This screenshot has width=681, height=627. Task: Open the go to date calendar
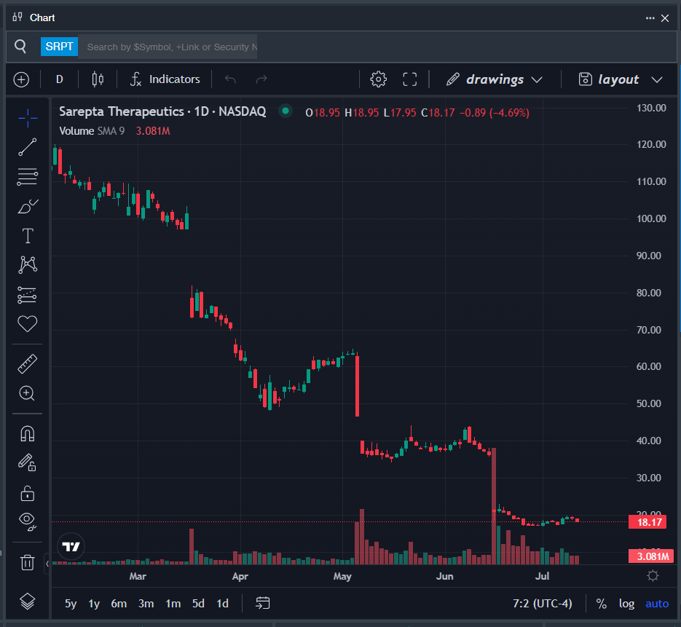pos(263,603)
